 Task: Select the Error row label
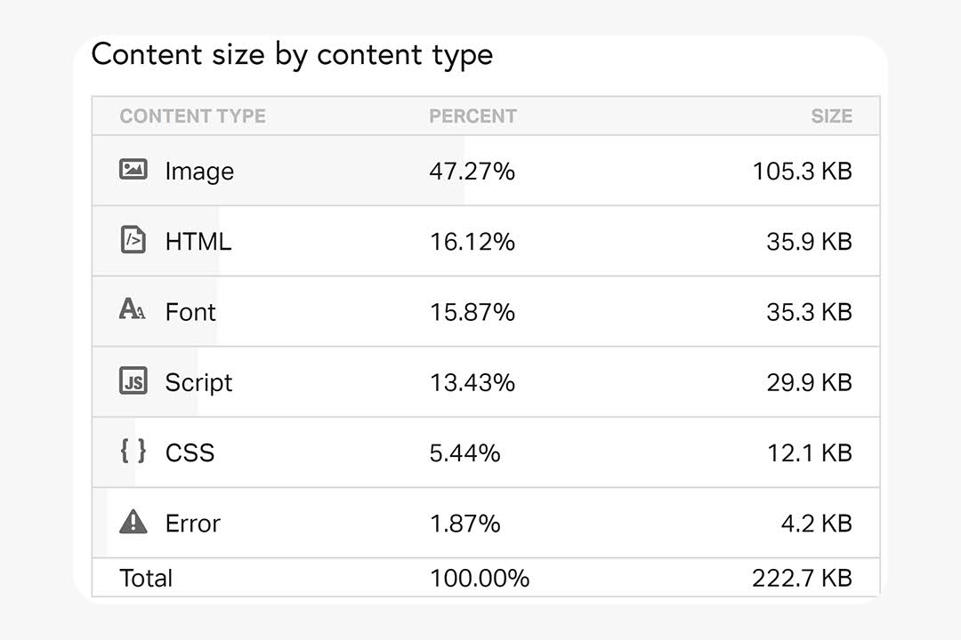click(192, 524)
